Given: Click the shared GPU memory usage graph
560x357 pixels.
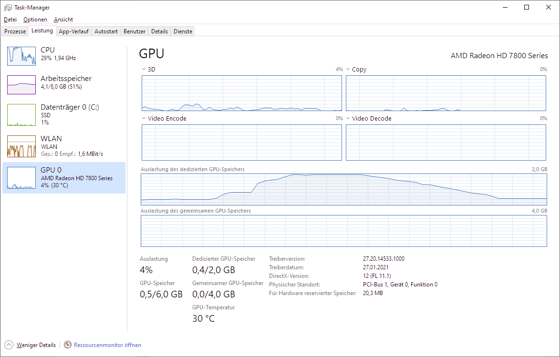Looking at the screenshot, I should [x=344, y=231].
